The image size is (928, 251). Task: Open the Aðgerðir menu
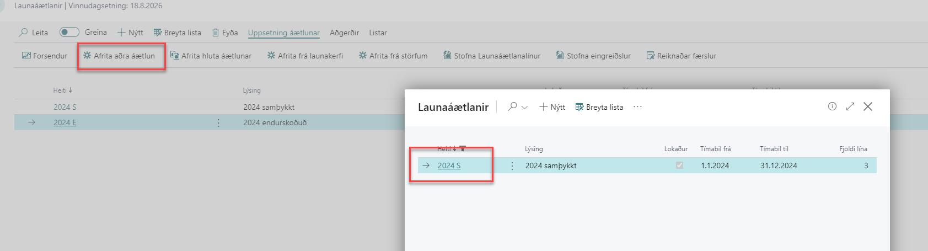click(344, 33)
